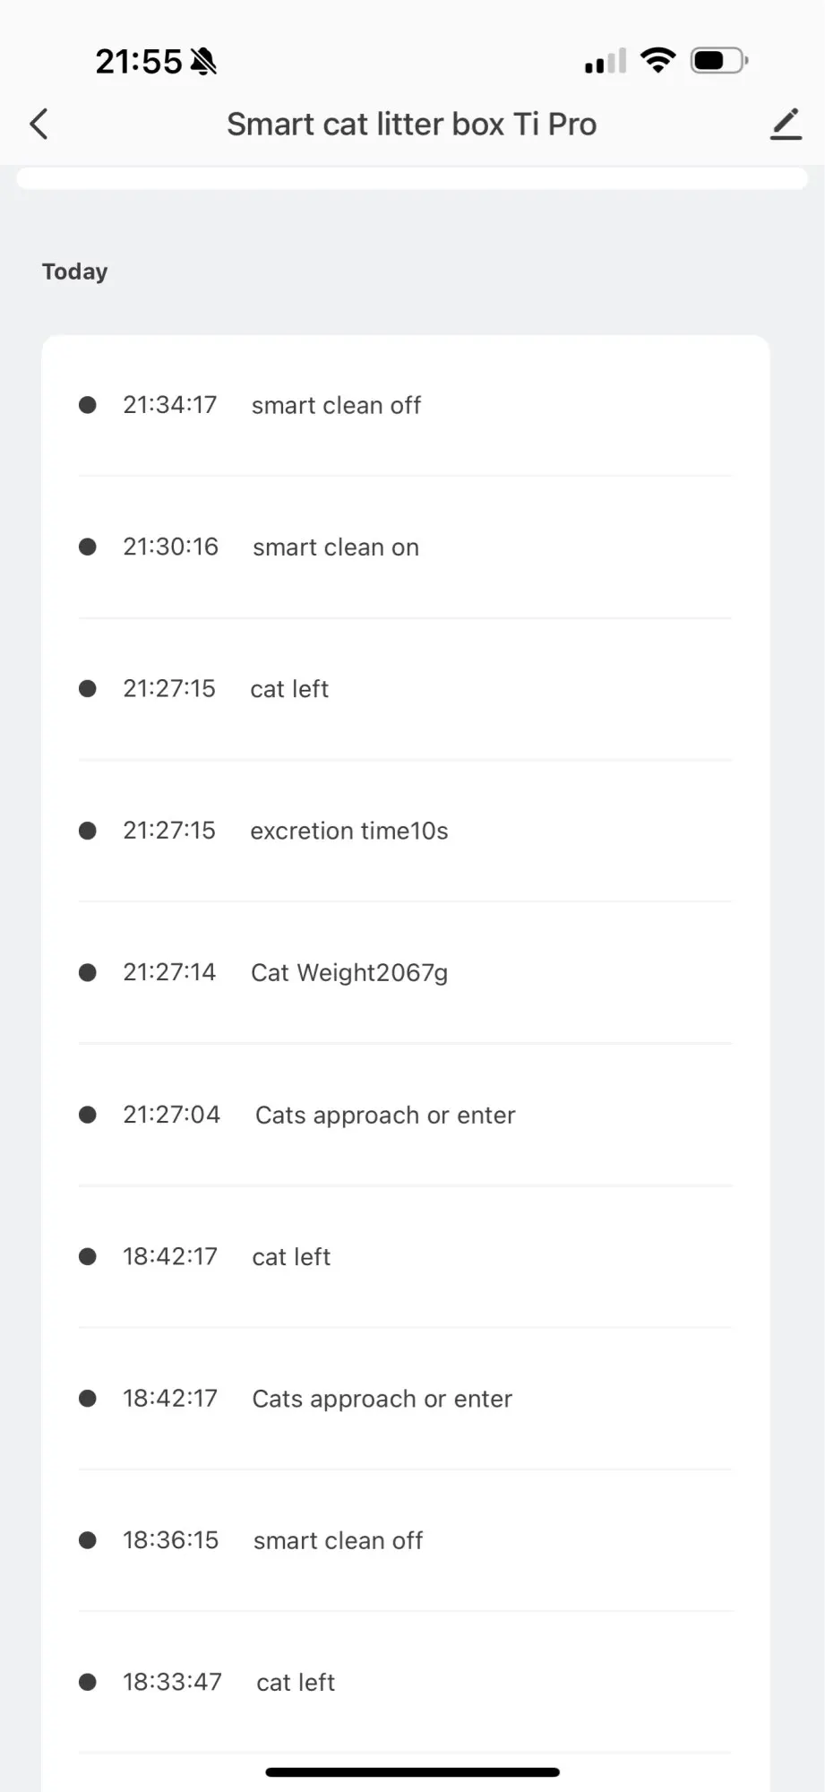
Task: Open the excretion time10s log entry
Action: (x=348, y=831)
